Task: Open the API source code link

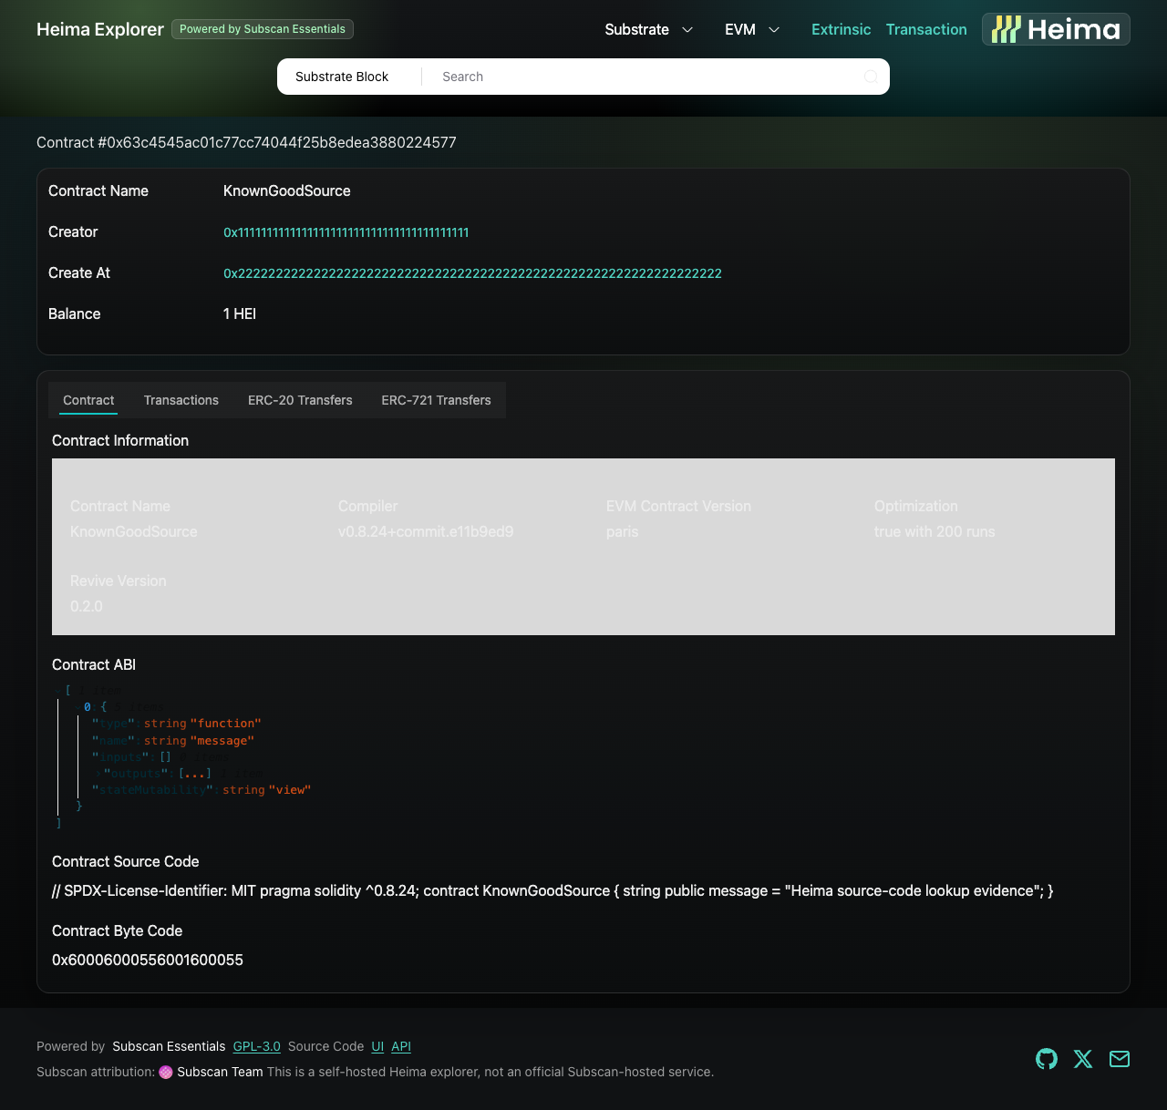Action: point(401,1046)
